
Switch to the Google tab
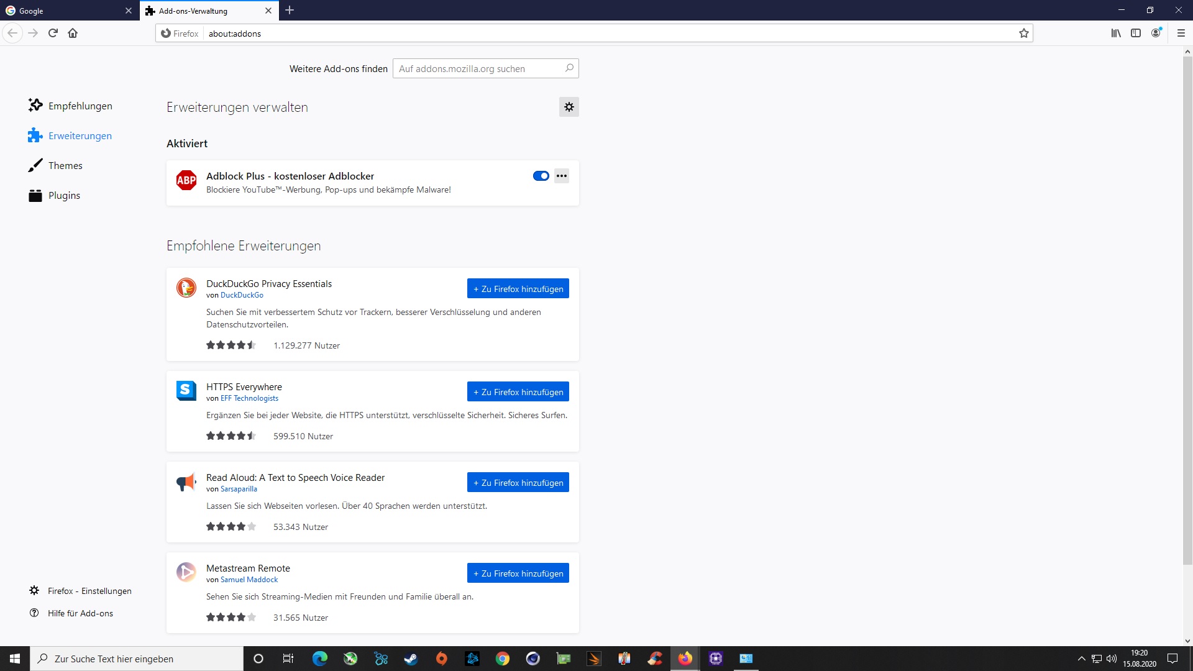point(62,11)
